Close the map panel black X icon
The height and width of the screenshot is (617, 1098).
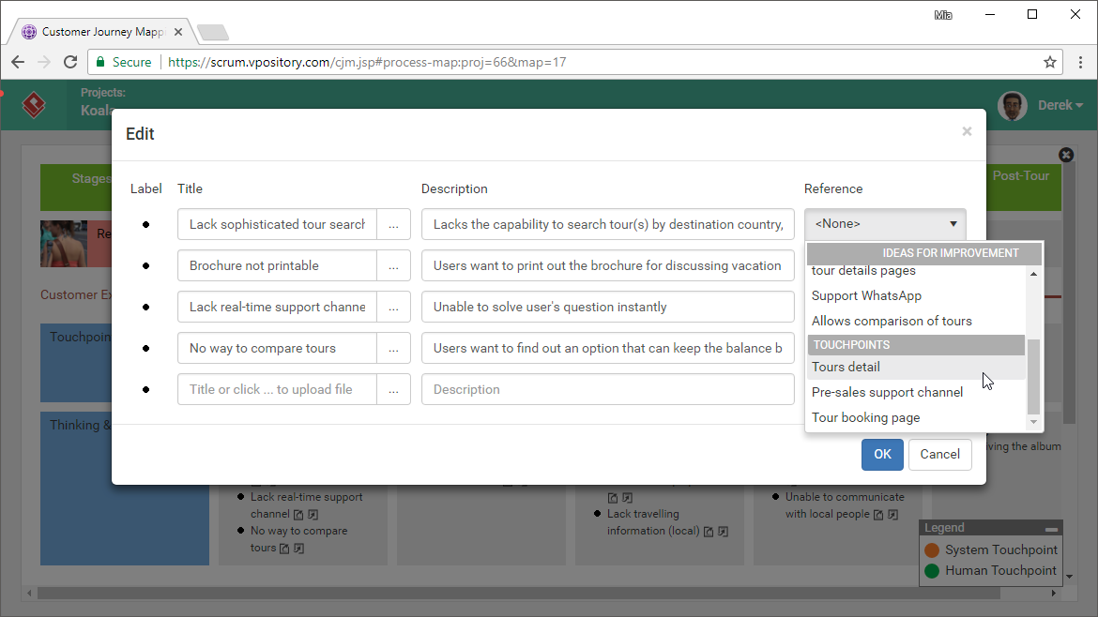click(1066, 155)
